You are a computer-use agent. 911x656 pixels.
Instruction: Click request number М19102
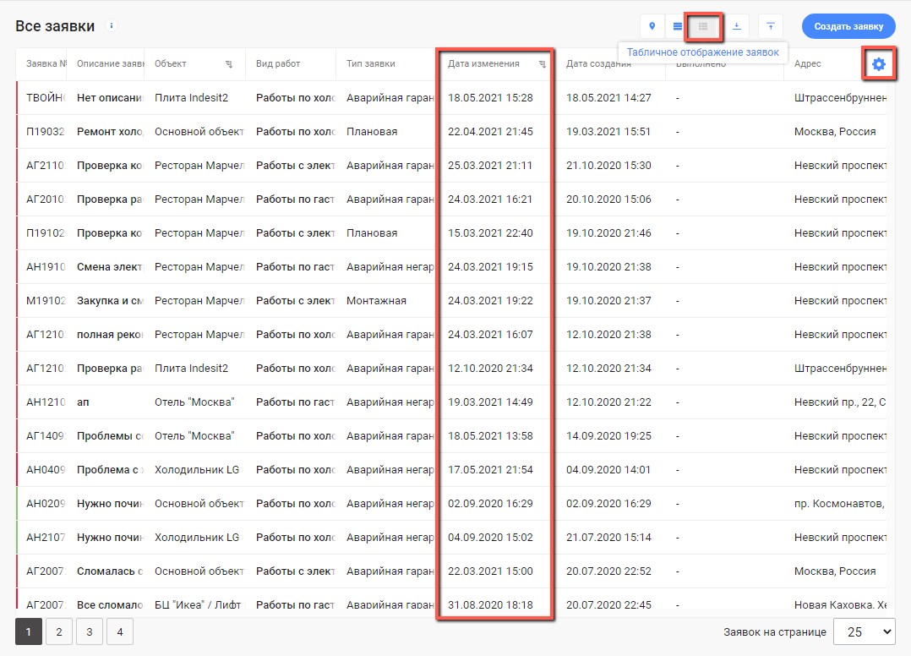point(46,300)
